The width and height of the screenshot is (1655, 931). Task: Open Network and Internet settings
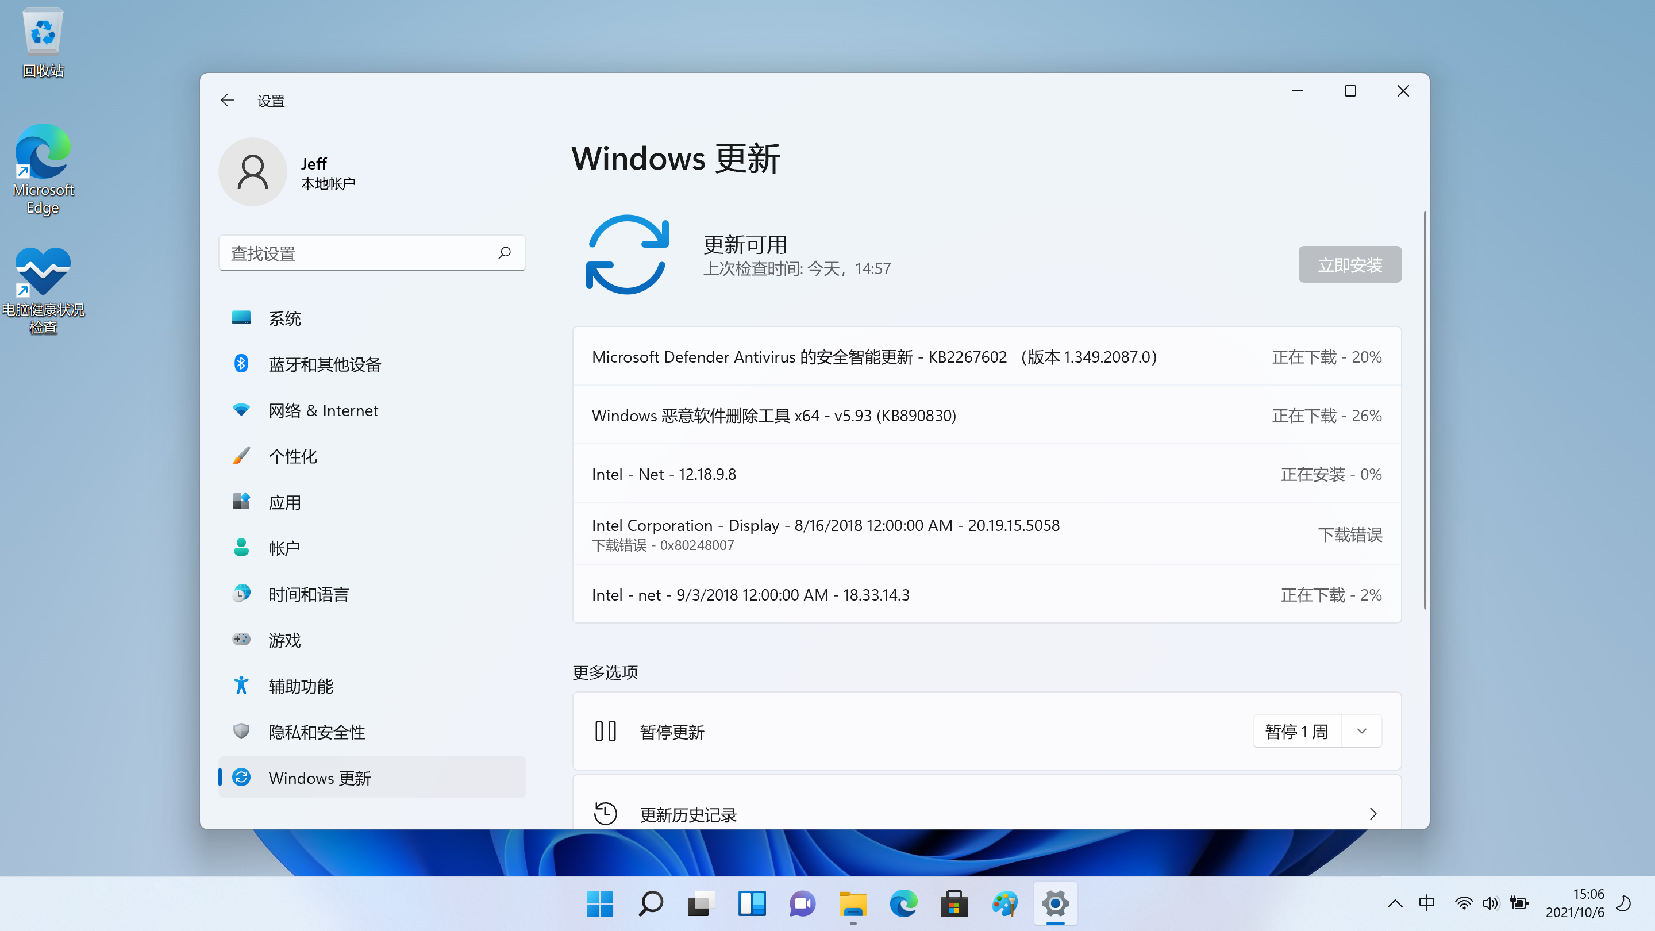(x=324, y=409)
